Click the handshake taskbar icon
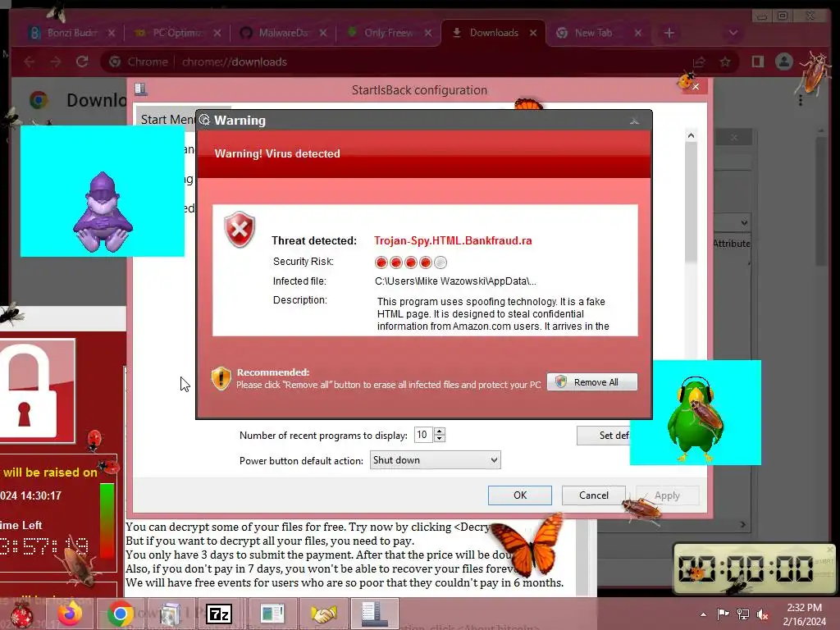This screenshot has height=630, width=840. pos(324,614)
